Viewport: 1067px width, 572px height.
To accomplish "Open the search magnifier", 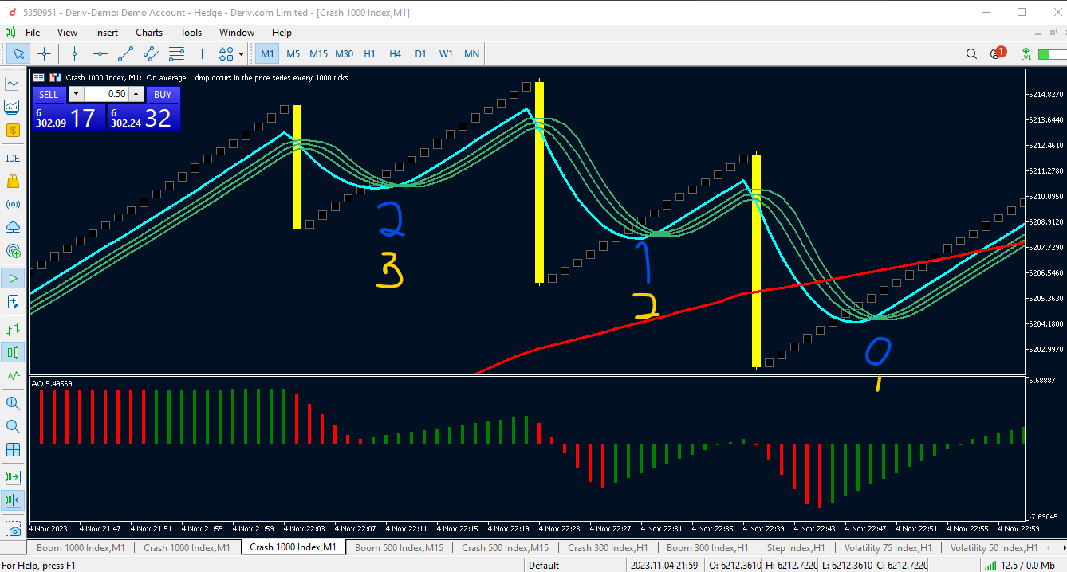I will click(x=971, y=54).
